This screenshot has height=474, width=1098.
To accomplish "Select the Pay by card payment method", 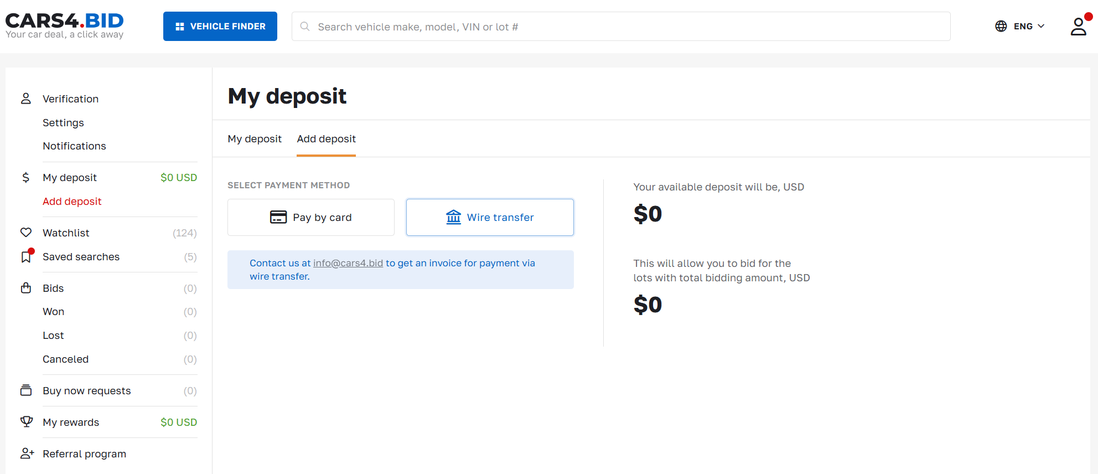I will pyautogui.click(x=311, y=218).
